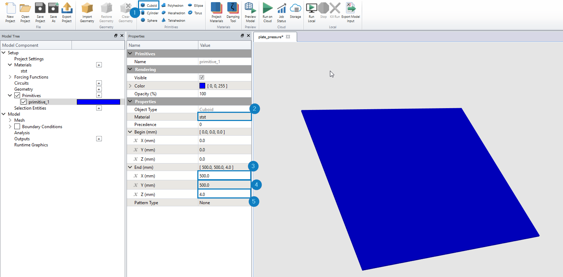Toggle the Boundary Conditions checkbox
Viewport: 563px width, 277px height.
coord(17,126)
